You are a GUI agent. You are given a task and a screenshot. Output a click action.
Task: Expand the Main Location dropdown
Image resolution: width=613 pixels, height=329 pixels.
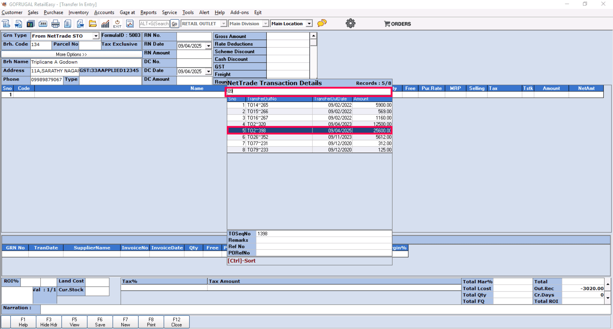309,24
